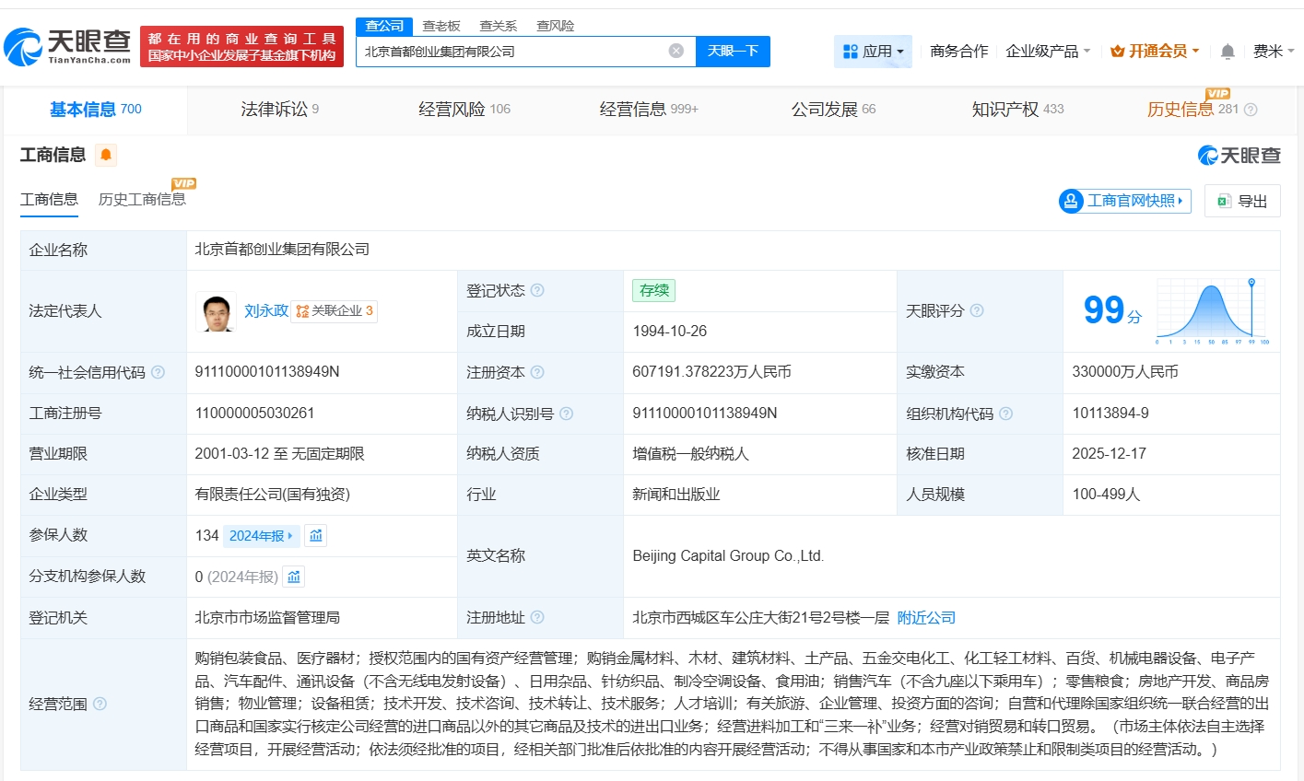This screenshot has width=1304, height=781.
Task: Click help icon next to 统一社会信用代码
Action: [x=158, y=372]
